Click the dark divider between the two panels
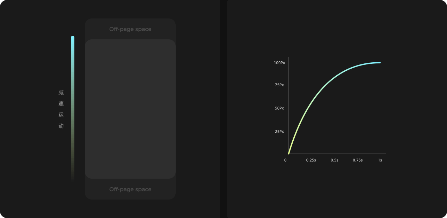Viewport: 447px width, 218px height. click(223, 109)
